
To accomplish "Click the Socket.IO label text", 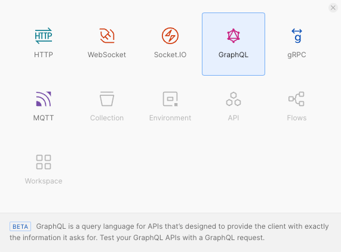I will click(x=170, y=55).
